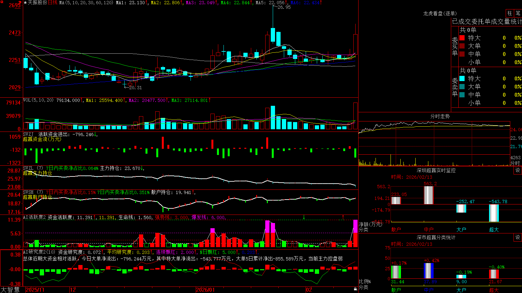
Task: Click the green down arrow in AI活跃度2 panel
Action: pos(304,217)
